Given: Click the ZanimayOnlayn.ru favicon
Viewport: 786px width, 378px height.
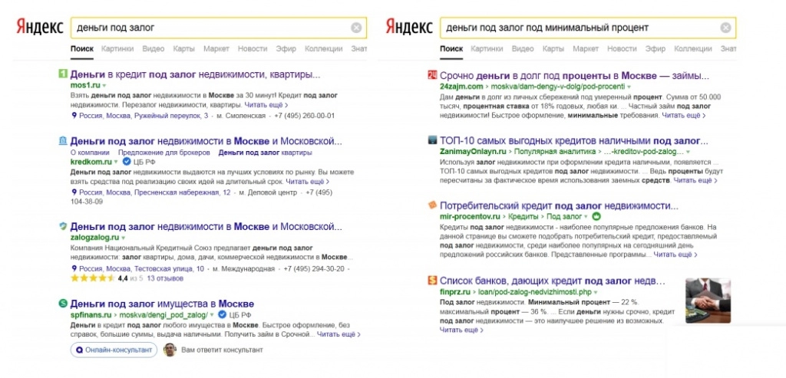Looking at the screenshot, I should pyautogui.click(x=433, y=140).
